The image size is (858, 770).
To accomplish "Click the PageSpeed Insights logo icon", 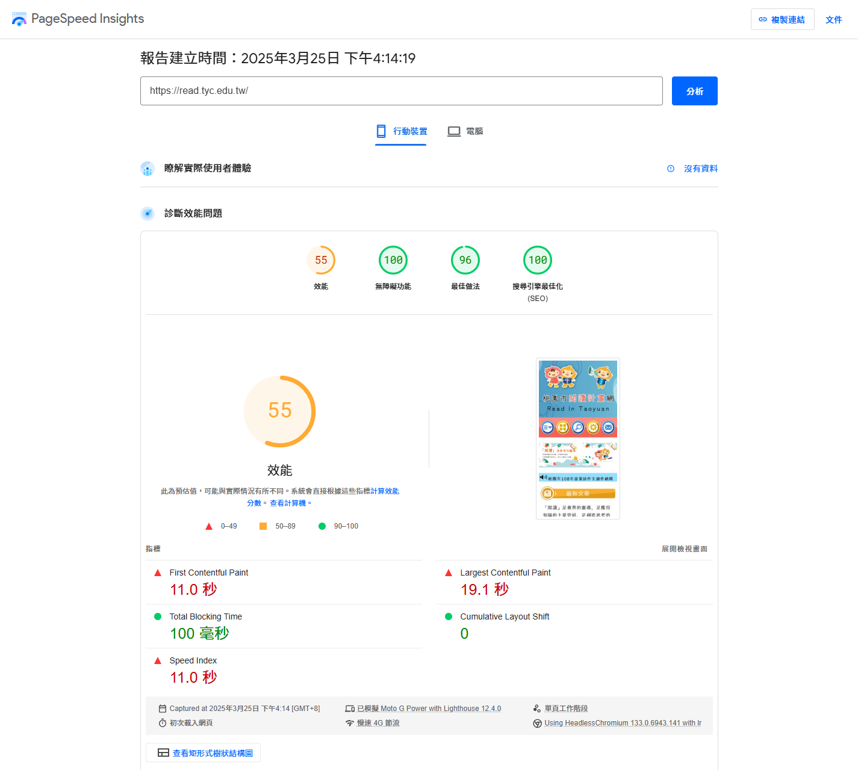I will tap(19, 19).
